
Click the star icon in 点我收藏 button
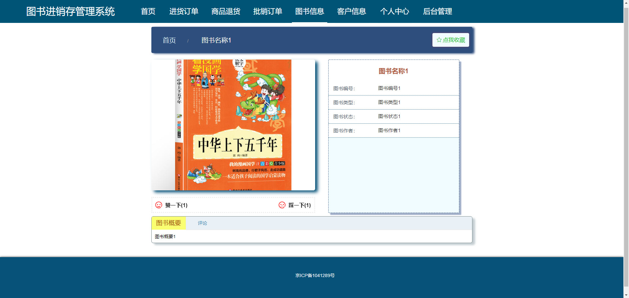click(439, 40)
